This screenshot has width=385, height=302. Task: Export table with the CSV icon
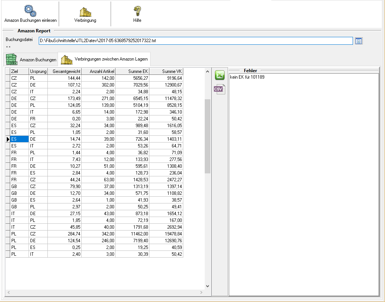click(x=219, y=89)
